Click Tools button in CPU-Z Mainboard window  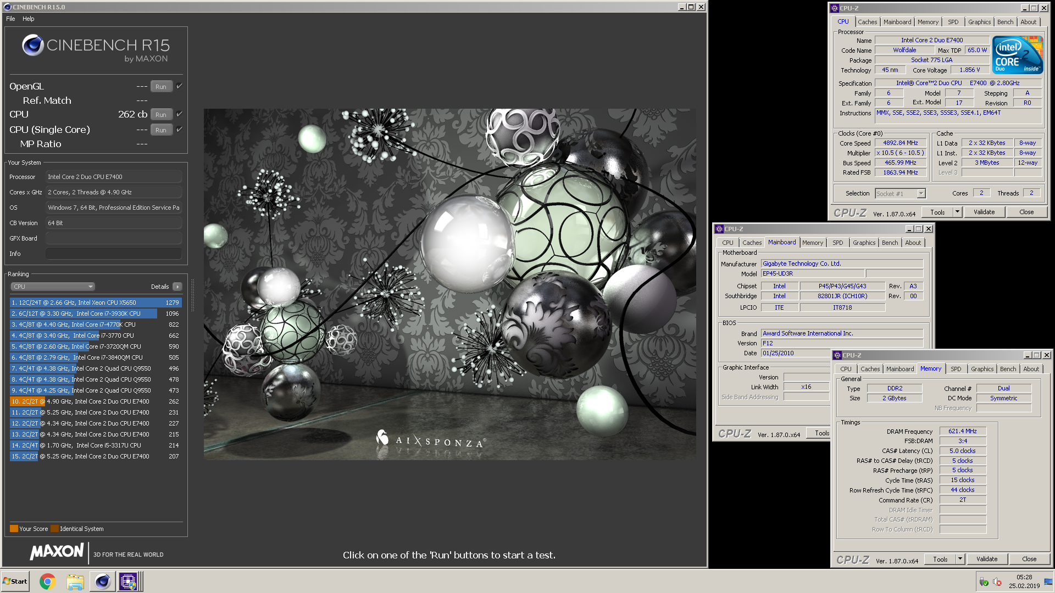820,433
